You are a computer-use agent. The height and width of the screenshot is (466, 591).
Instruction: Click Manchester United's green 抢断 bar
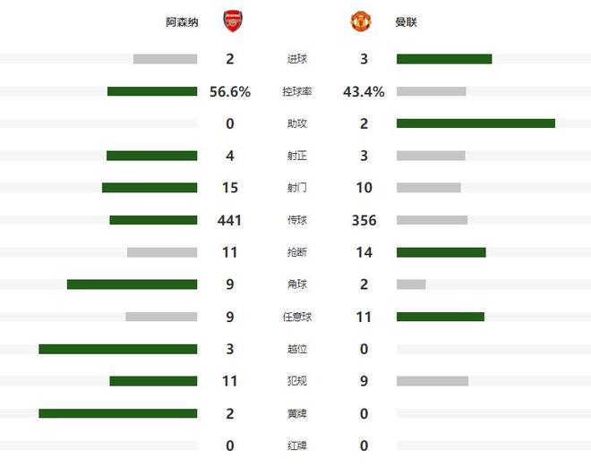click(441, 252)
